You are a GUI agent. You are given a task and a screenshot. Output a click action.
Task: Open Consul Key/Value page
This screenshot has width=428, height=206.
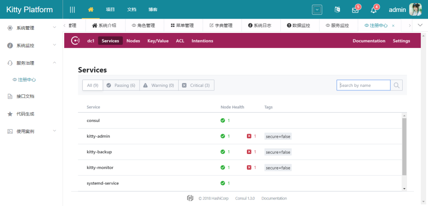point(158,41)
